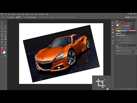137x103 pixels.
Task: Open the Normal blend mode dropdown
Action: point(121,51)
